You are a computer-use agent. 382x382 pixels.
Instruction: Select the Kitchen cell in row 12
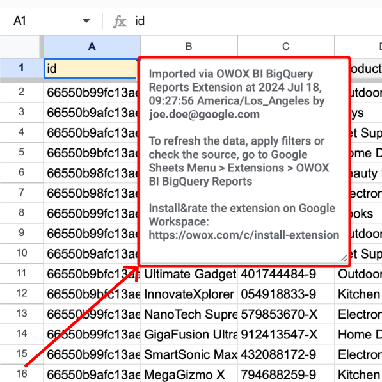coord(358,294)
